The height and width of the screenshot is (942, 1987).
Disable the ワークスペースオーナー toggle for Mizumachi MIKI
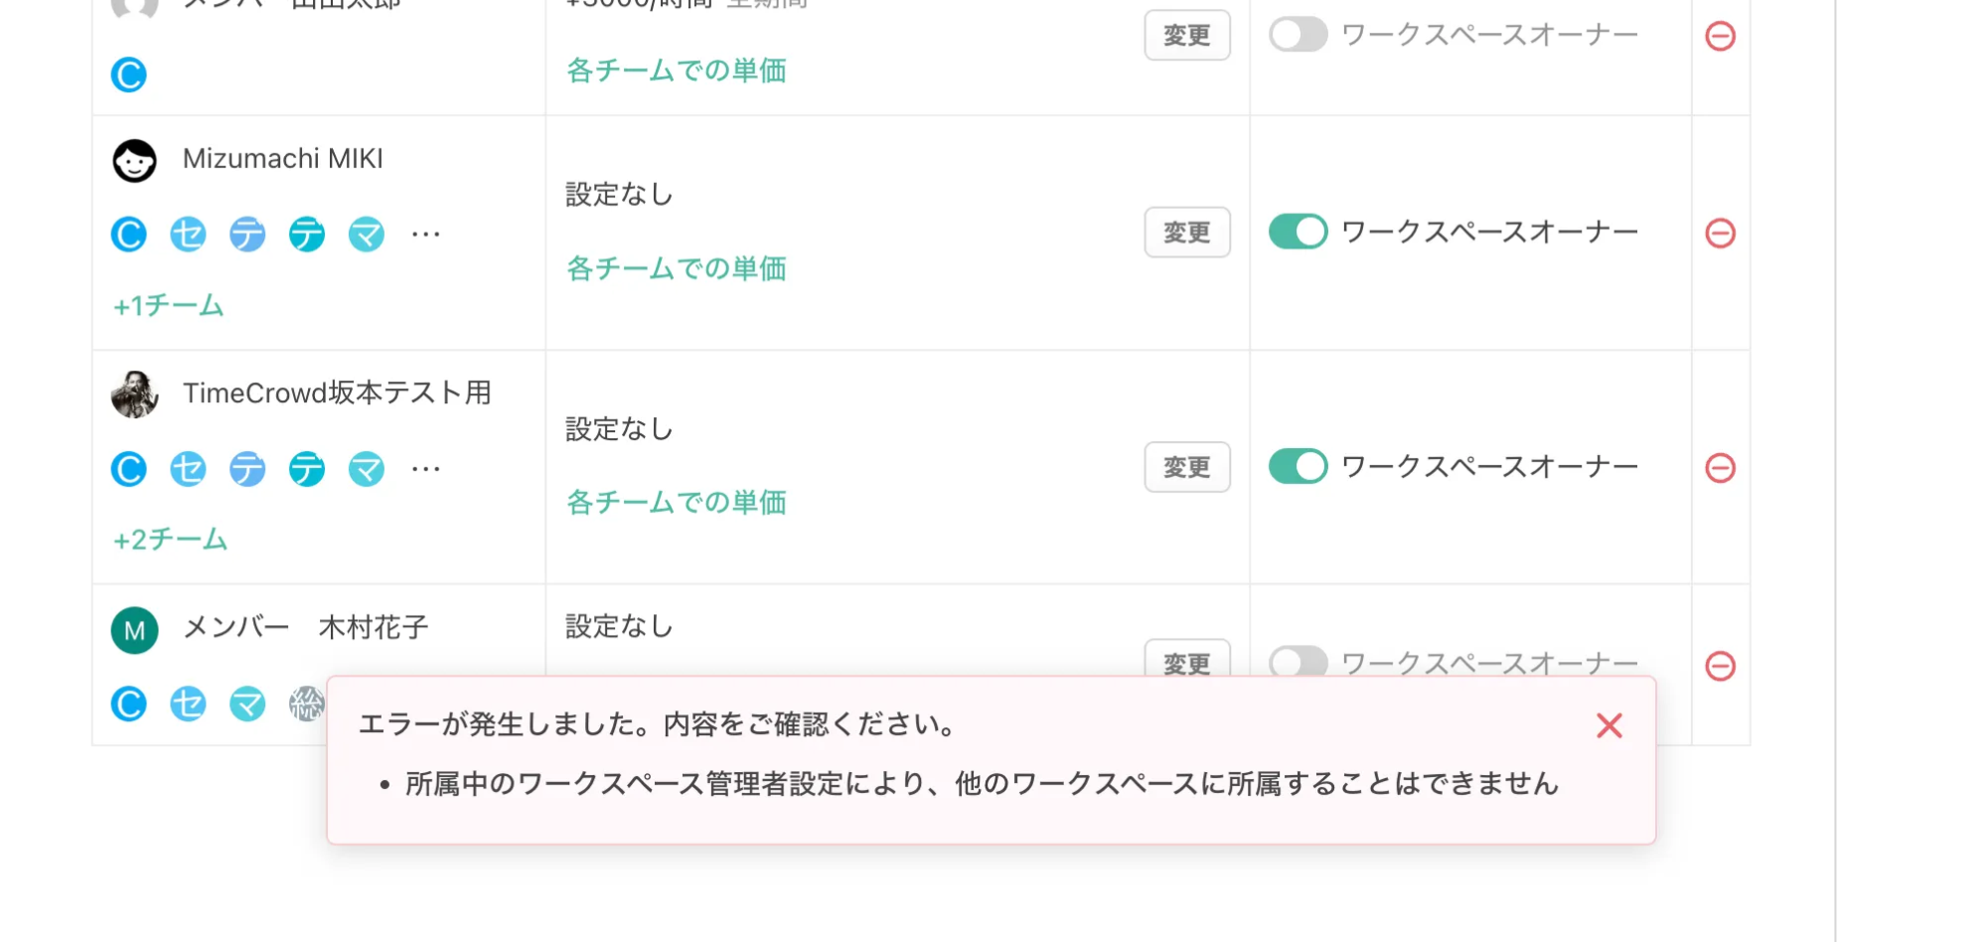(1298, 231)
